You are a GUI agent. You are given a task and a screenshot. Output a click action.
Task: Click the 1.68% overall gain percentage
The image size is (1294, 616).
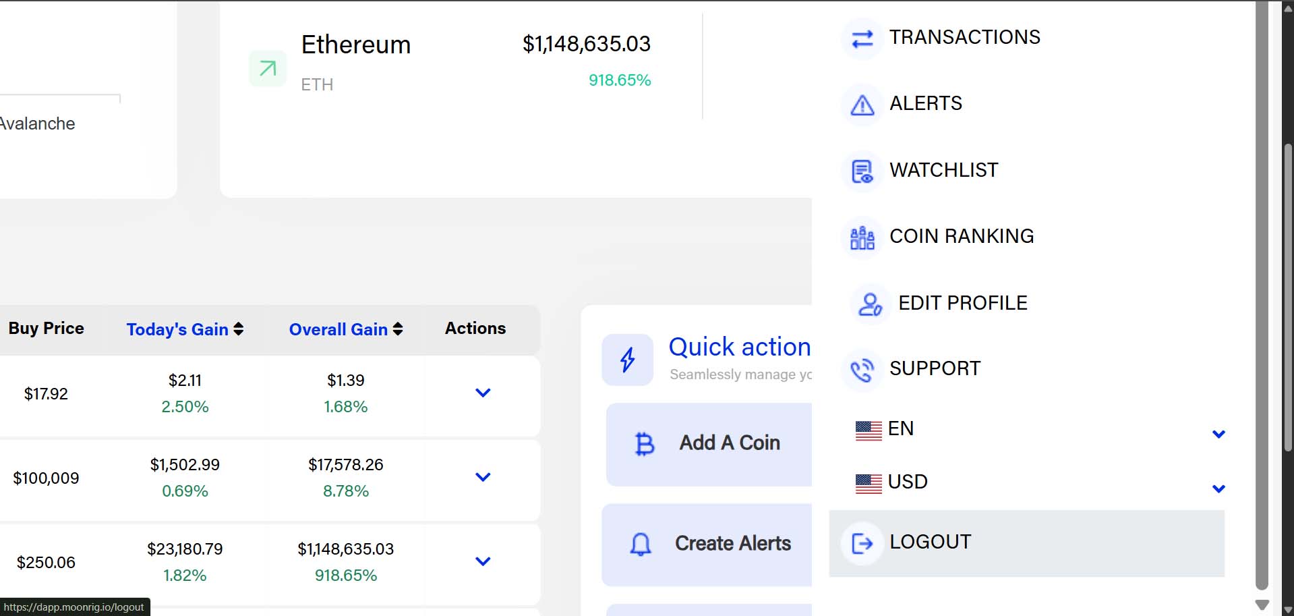(346, 407)
